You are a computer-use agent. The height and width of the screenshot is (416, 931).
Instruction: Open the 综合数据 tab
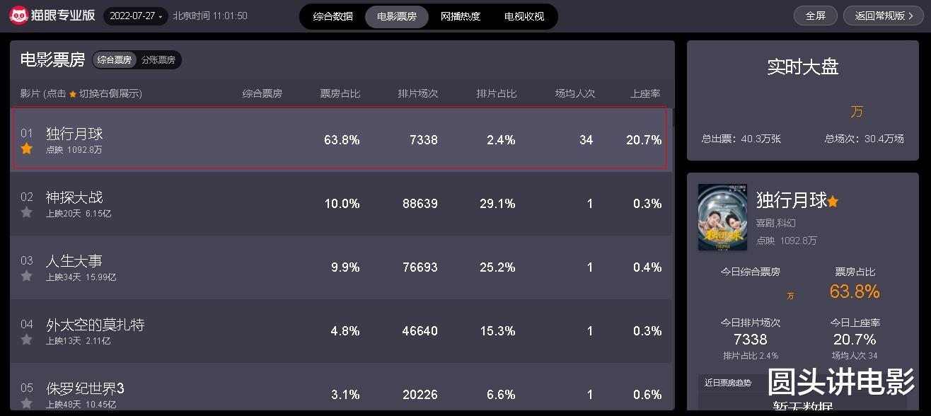[x=333, y=16]
